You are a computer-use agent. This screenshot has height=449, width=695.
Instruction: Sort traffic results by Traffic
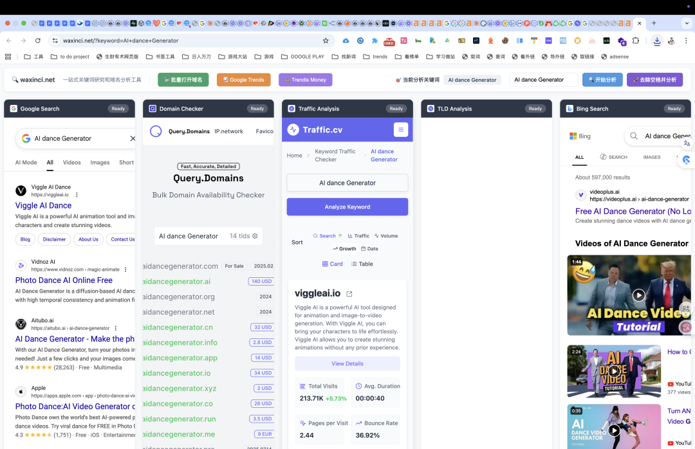click(358, 236)
